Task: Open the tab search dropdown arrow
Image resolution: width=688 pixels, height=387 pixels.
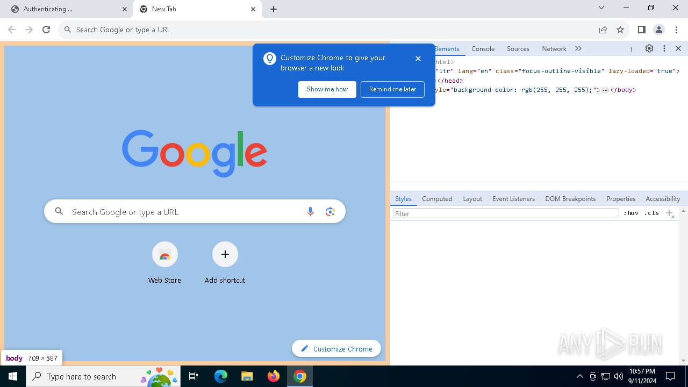Action: click(601, 8)
